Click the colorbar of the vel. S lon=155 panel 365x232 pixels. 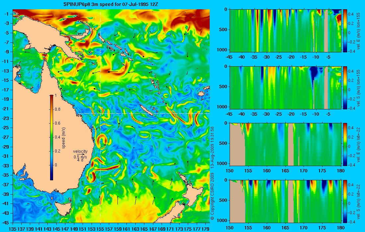[x=345, y=87]
